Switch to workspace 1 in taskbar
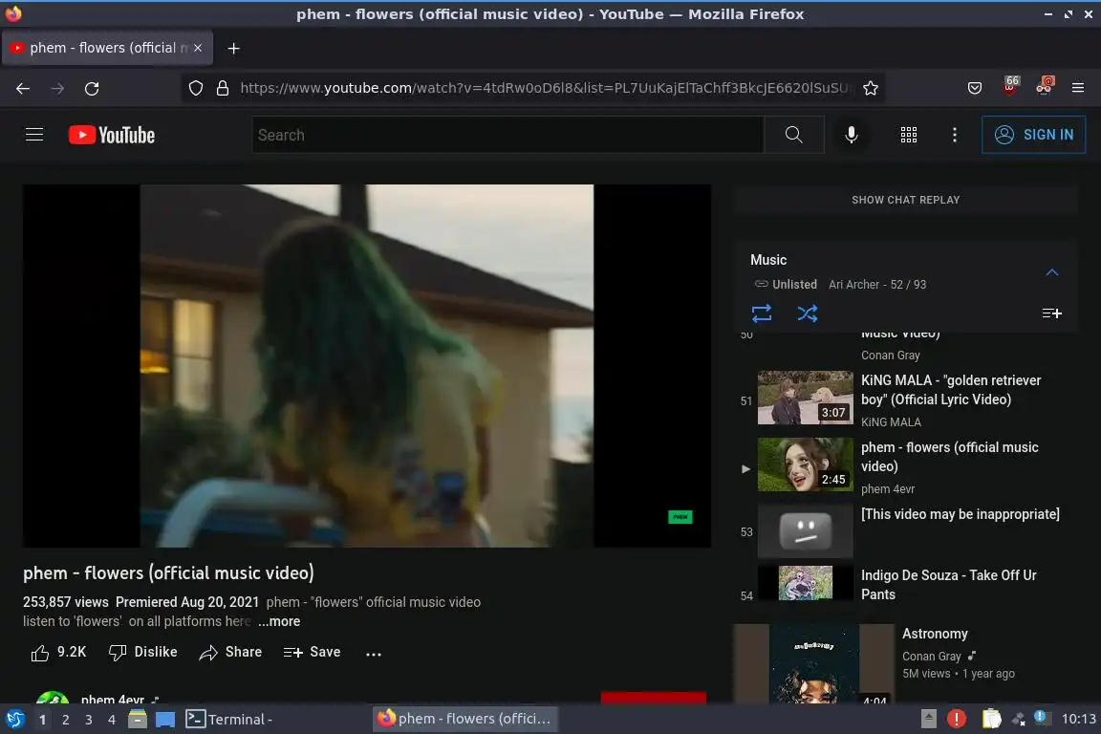The height and width of the screenshot is (734, 1101). [43, 720]
